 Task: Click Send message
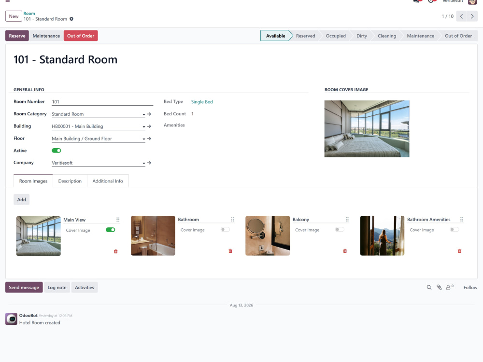coord(24,288)
